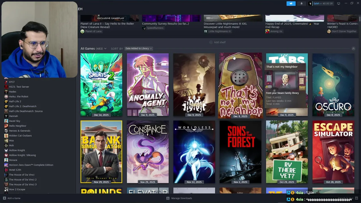Click the Saleh profile avatar
361x203 pixels.
tap(310, 3)
